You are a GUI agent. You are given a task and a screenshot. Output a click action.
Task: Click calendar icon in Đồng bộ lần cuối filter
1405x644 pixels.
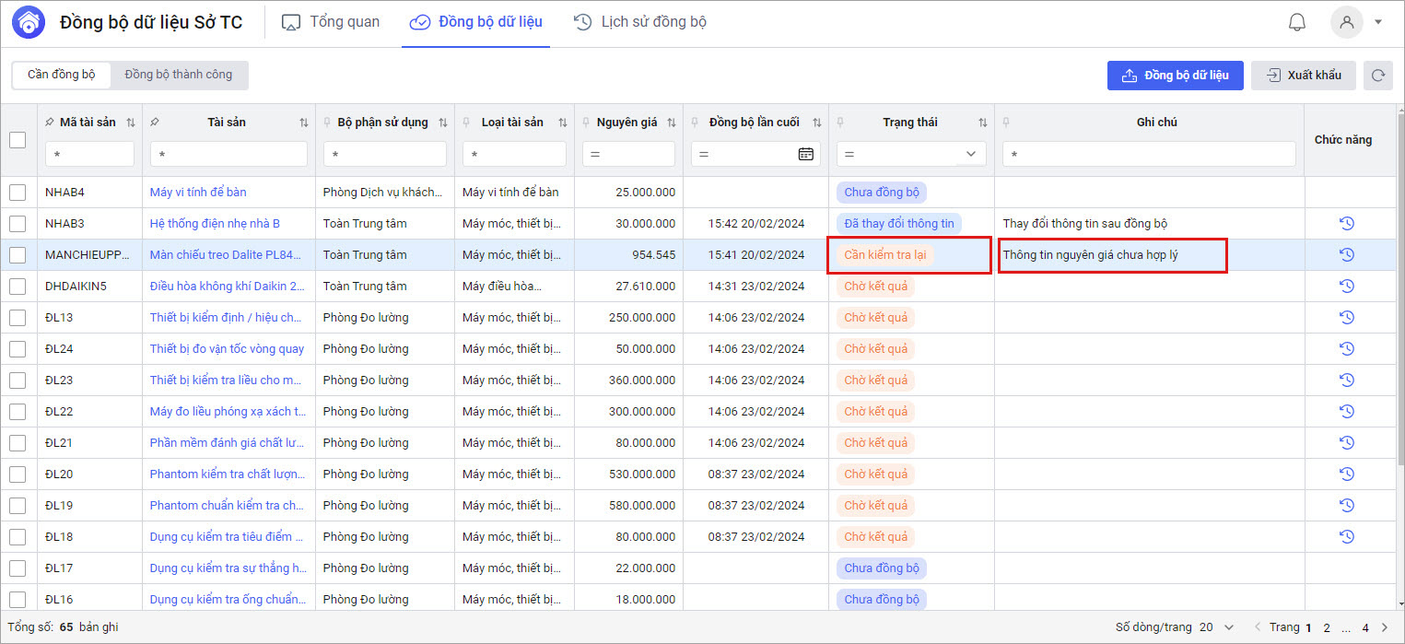(x=805, y=154)
